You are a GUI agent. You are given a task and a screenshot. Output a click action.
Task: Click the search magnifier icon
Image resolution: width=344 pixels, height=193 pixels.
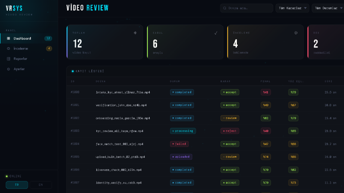[x=225, y=8]
